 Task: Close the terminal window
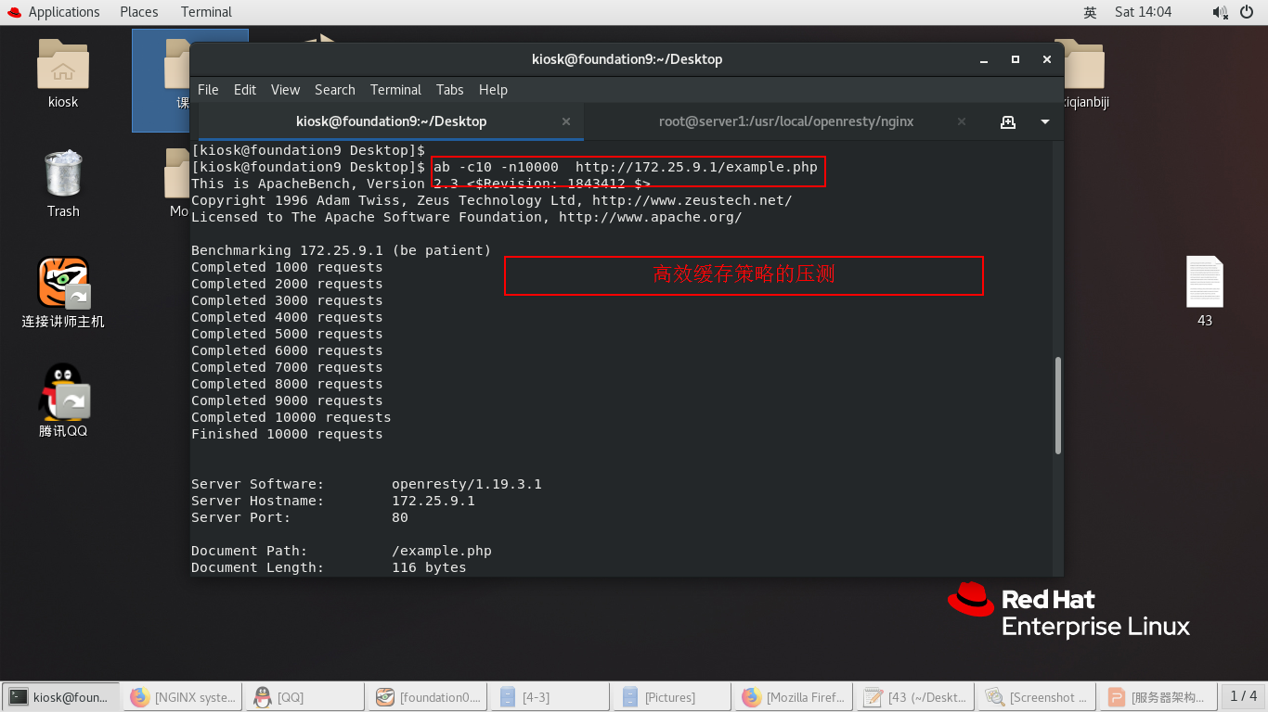(1047, 59)
